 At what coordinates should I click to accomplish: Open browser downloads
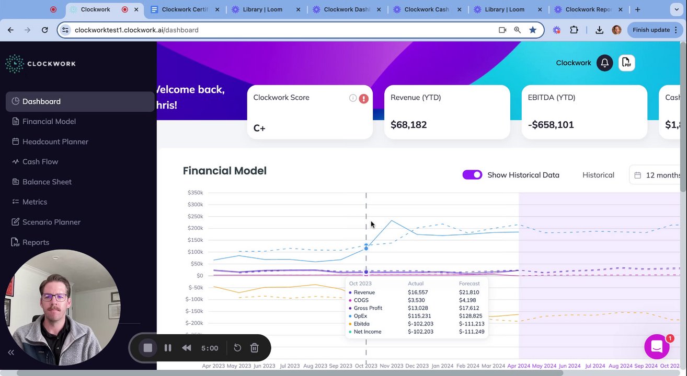pyautogui.click(x=600, y=30)
